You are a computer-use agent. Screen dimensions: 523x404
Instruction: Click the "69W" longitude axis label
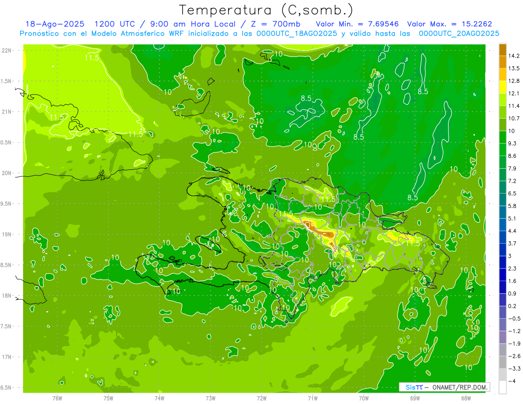pyautogui.click(x=414, y=398)
